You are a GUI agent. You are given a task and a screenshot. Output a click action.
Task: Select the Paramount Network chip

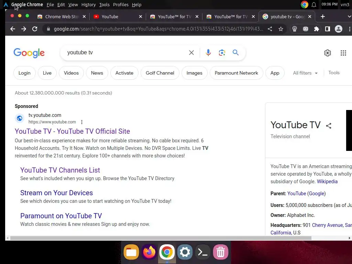236,73
